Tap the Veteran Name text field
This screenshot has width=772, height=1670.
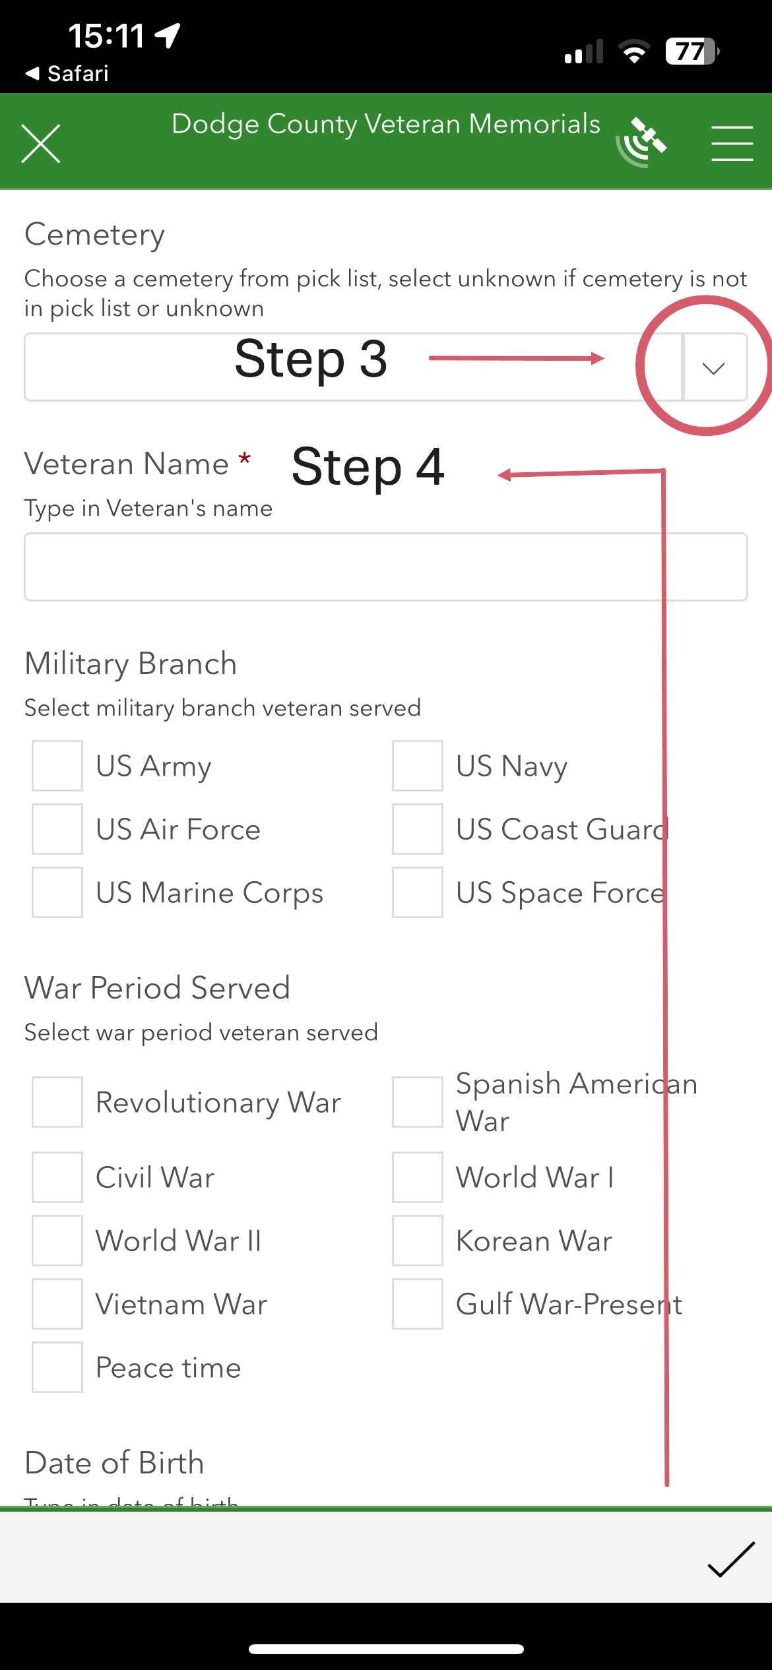click(385, 567)
